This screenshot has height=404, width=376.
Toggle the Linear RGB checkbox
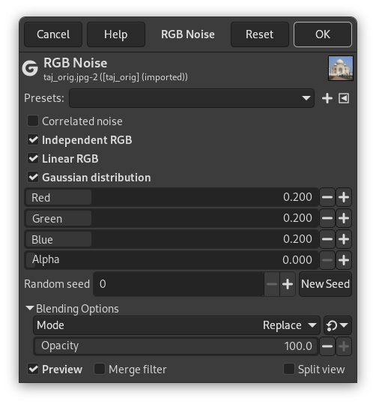(33, 158)
